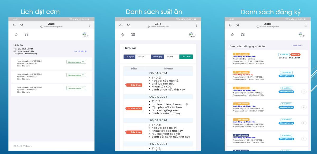
Task: Select the đến ngày date field 14/04
Action: click(171, 57)
